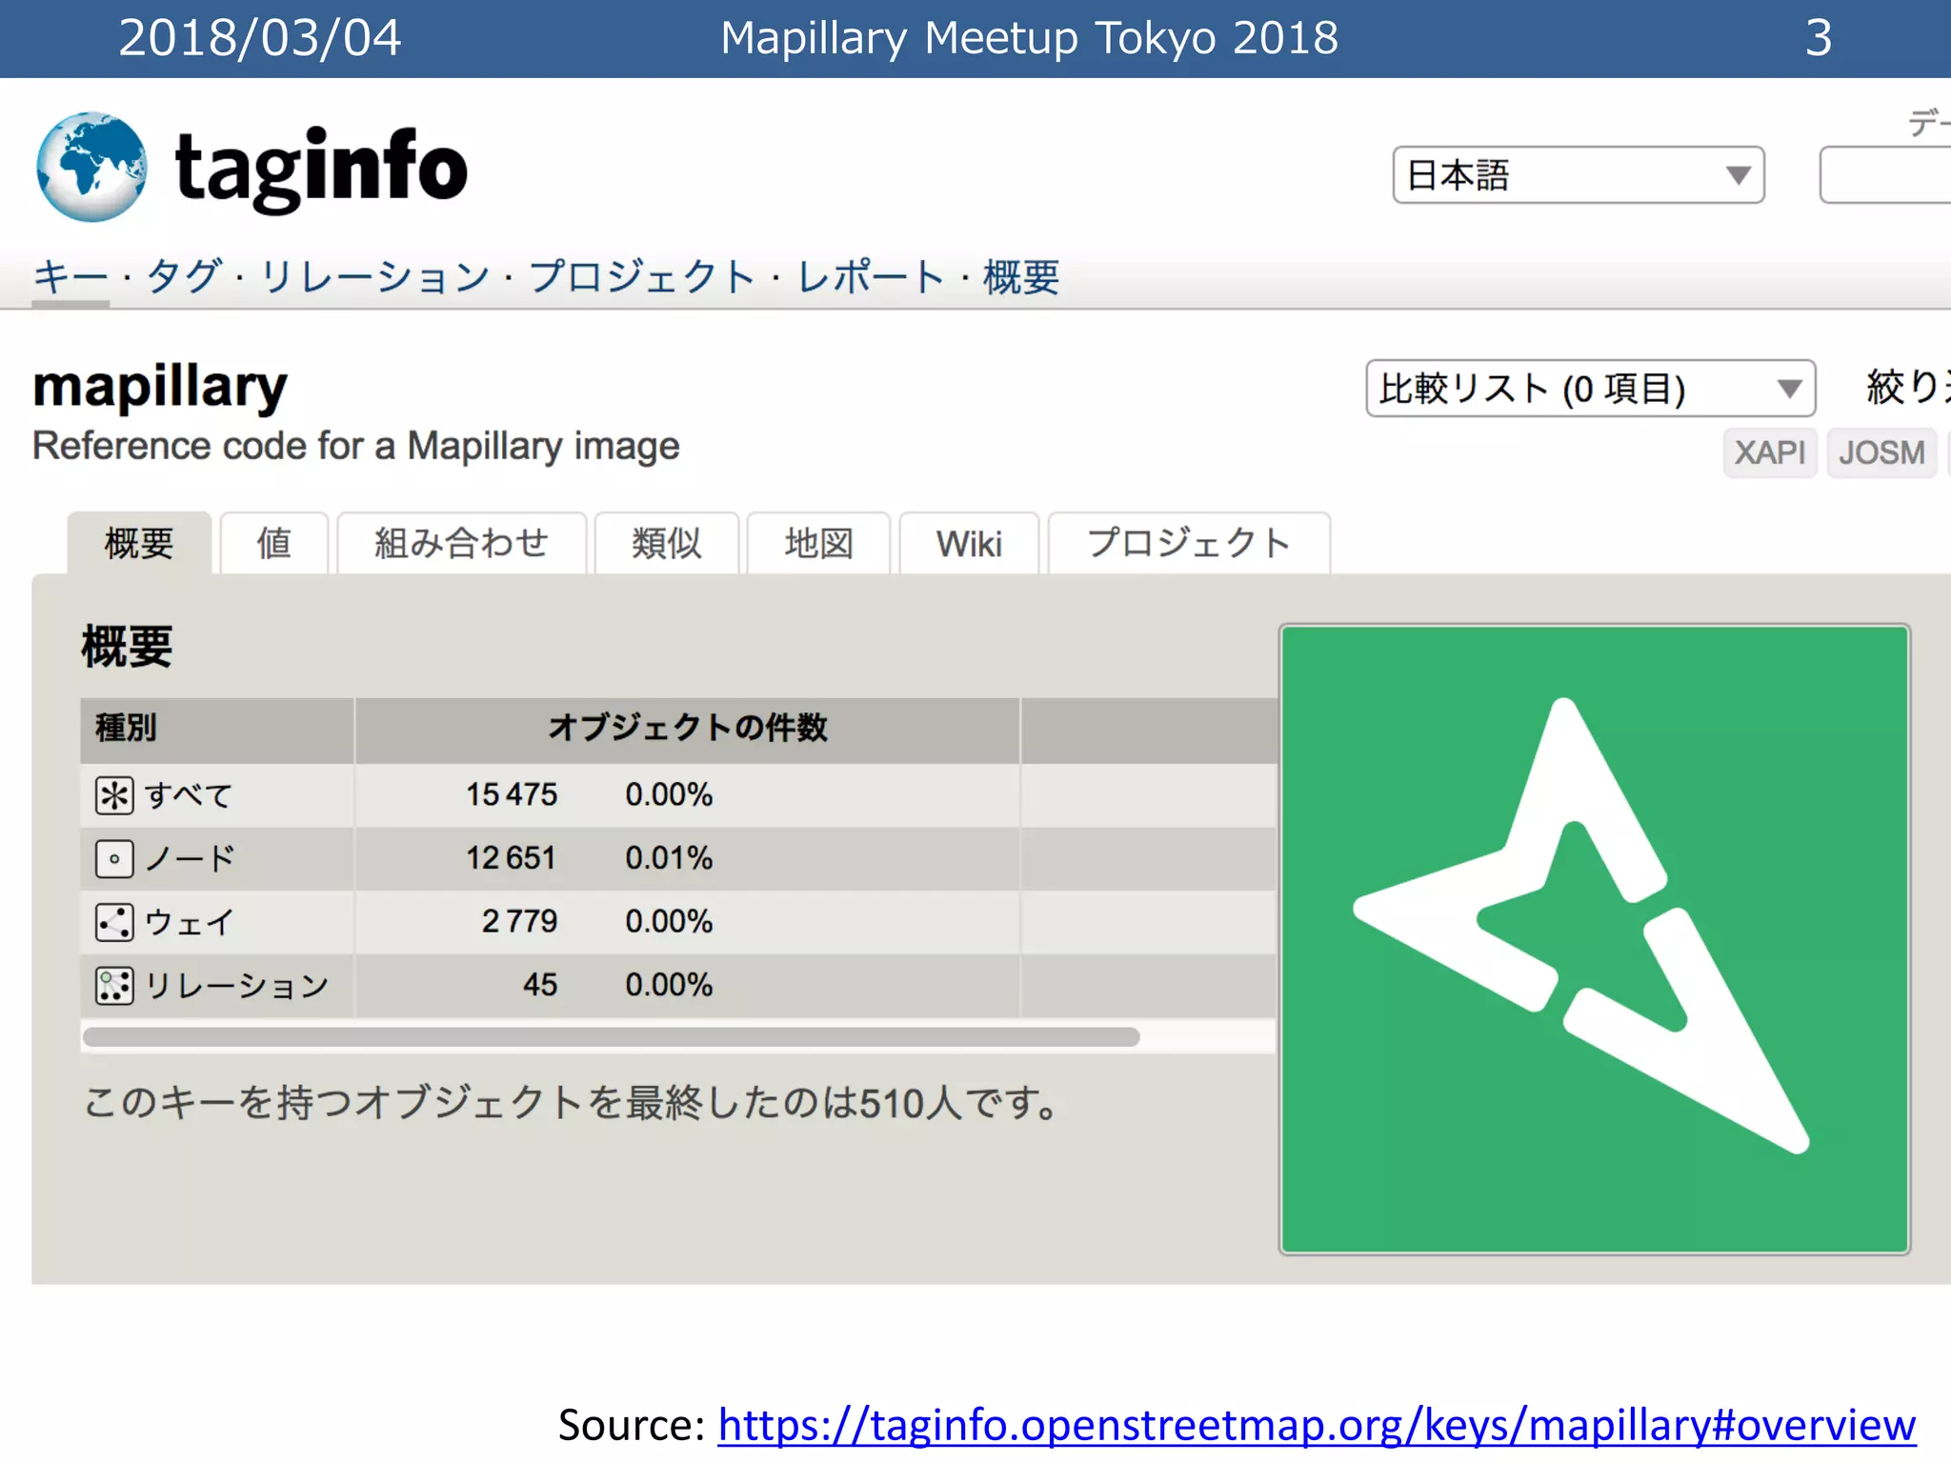Click the all-objects asterisk icon beside すべて
The image size is (1951, 1463).
point(114,795)
